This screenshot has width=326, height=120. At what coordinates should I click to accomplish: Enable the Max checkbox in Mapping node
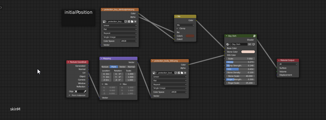tap(121, 84)
